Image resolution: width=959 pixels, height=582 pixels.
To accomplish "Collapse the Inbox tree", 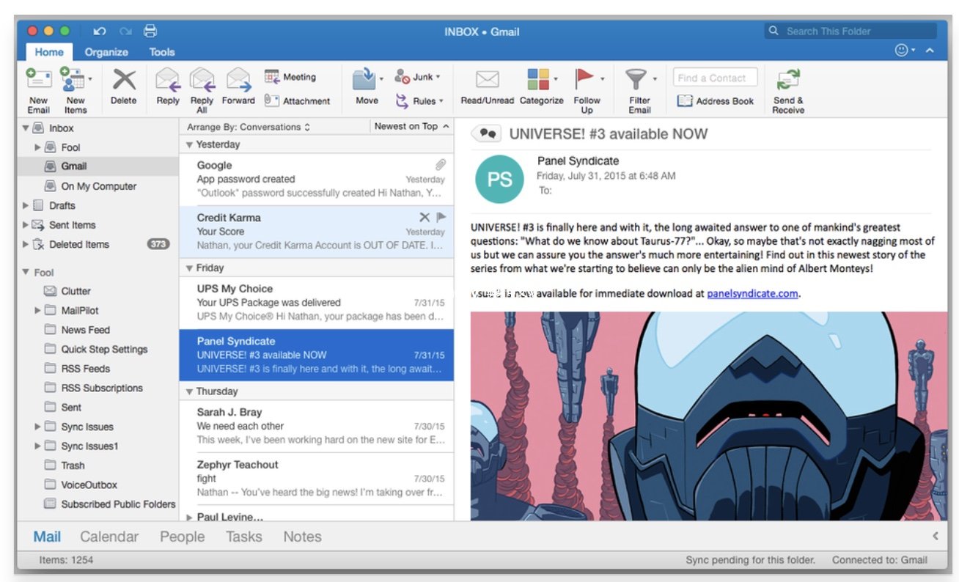I will click(x=26, y=128).
